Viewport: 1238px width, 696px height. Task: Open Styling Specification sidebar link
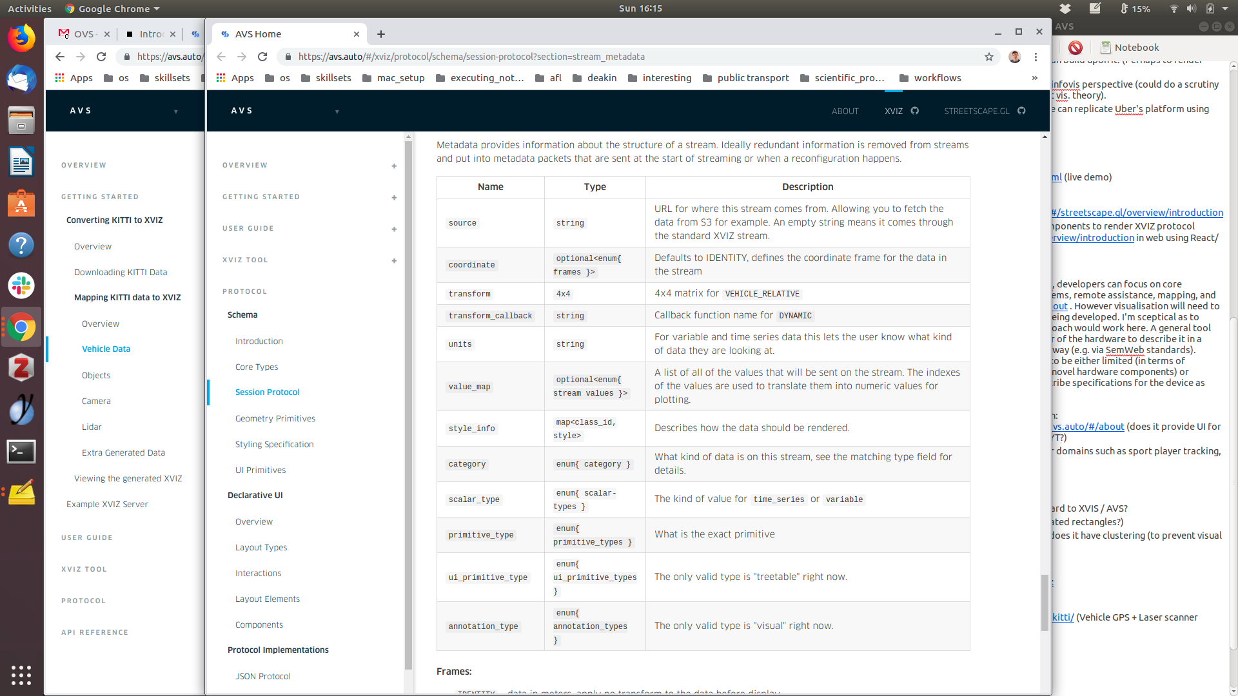click(274, 444)
